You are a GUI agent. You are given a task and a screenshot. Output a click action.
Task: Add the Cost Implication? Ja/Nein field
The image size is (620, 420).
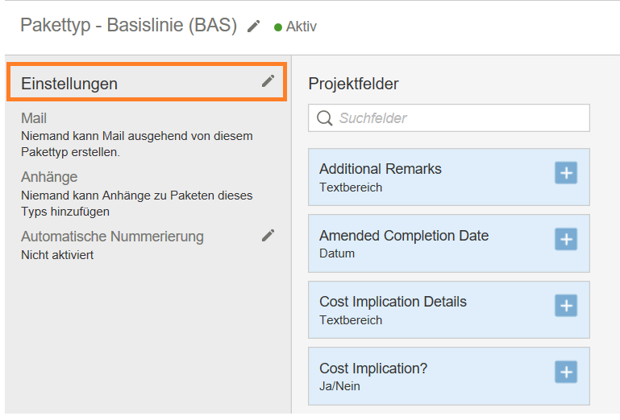[x=566, y=372]
